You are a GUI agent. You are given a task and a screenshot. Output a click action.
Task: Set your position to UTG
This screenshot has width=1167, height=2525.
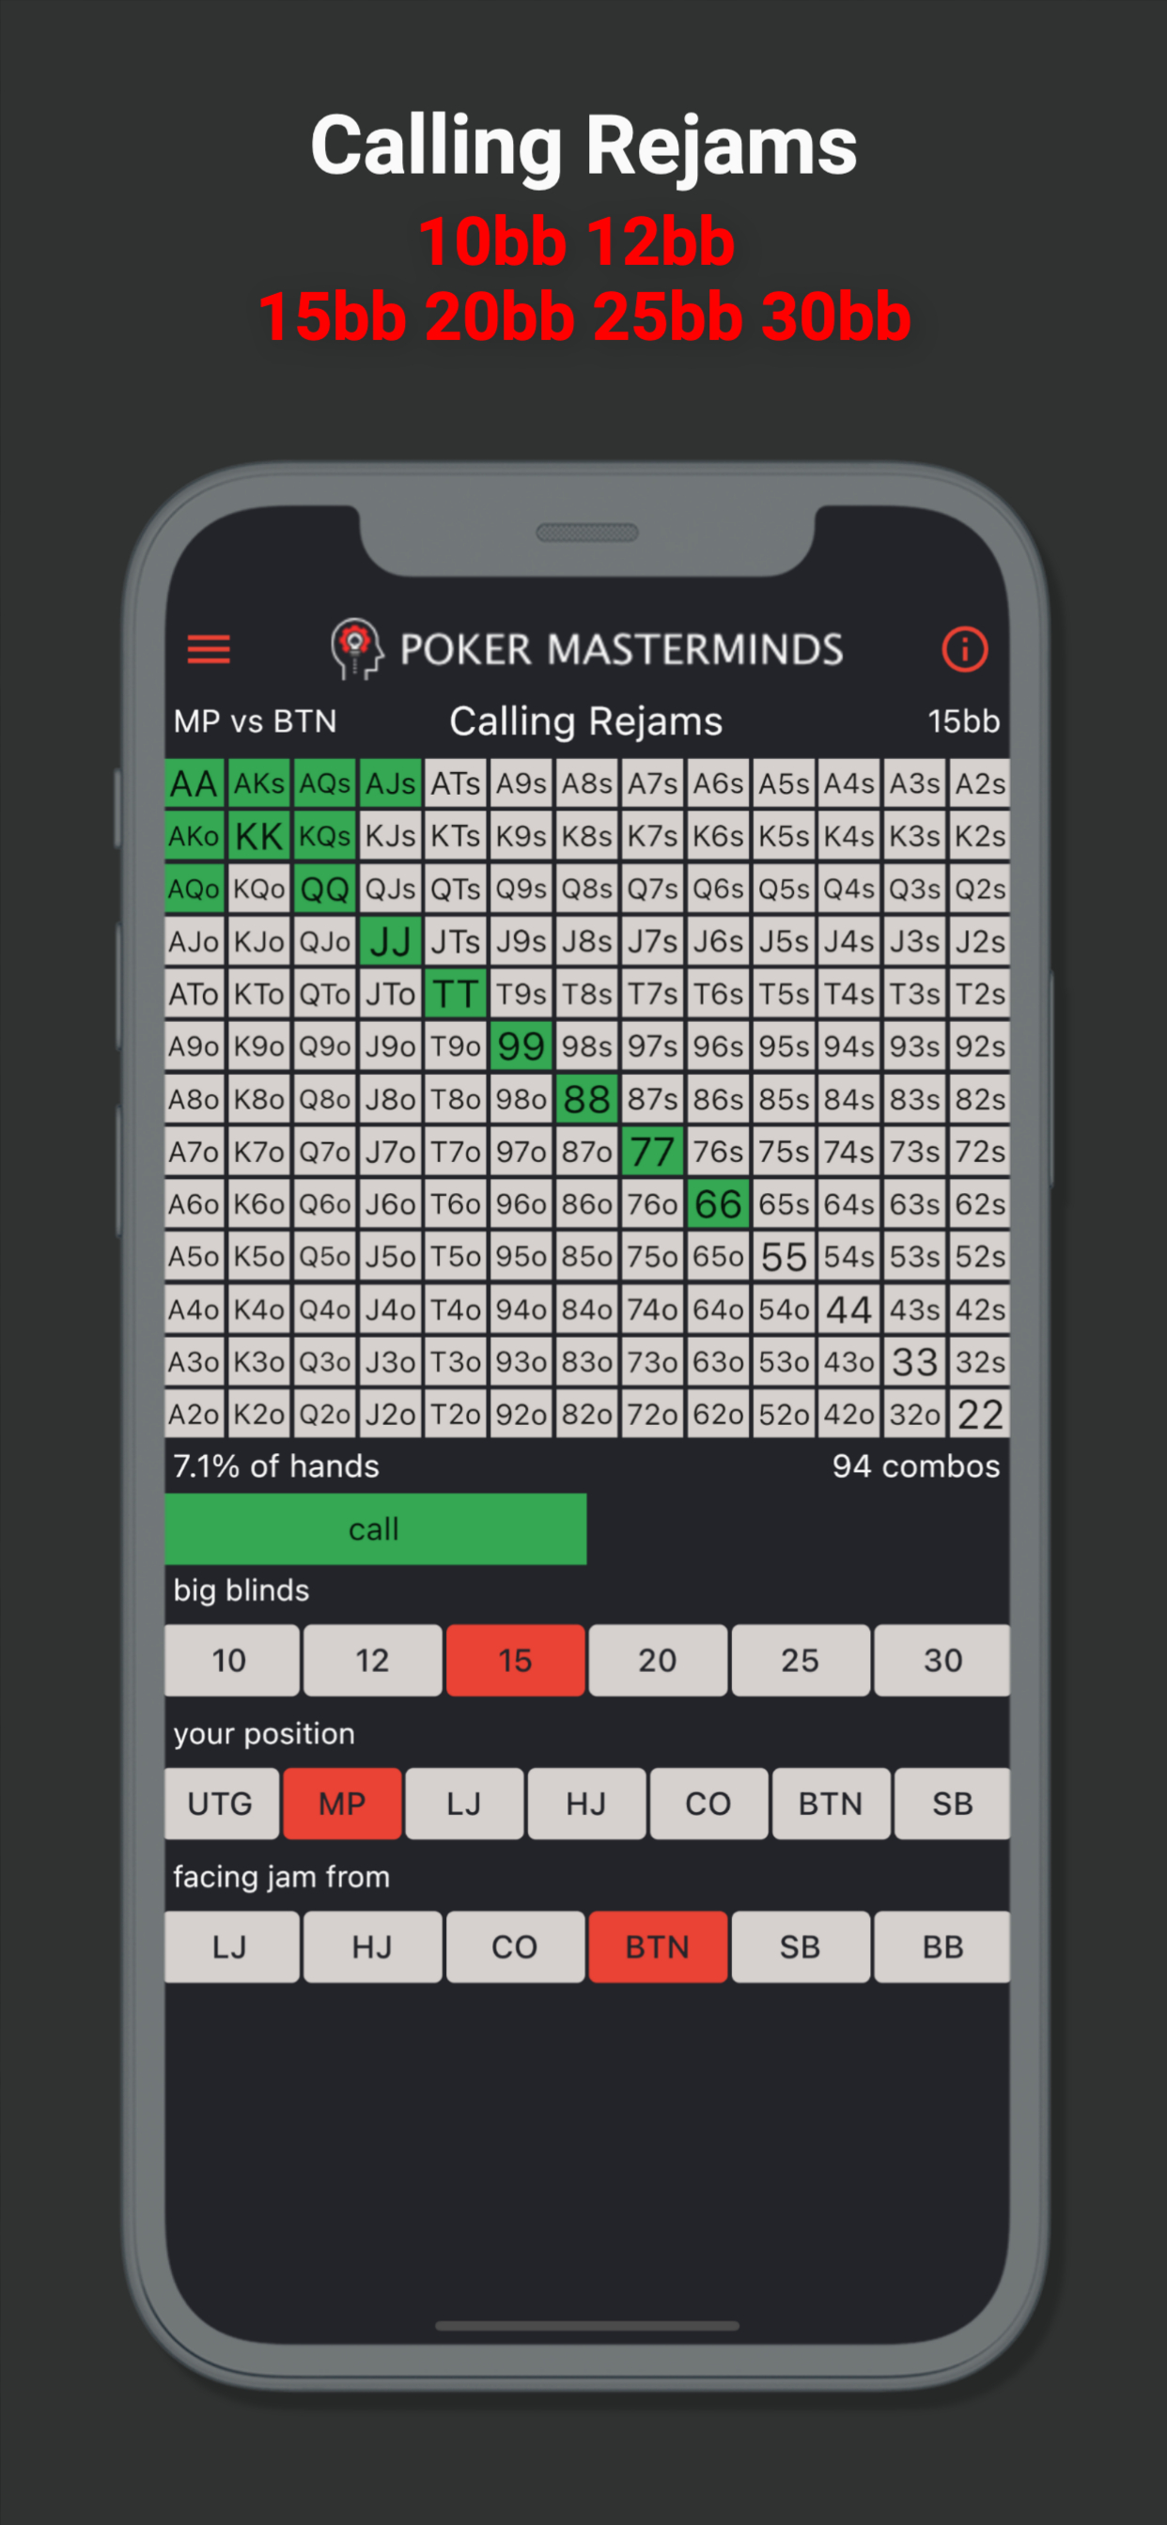[x=222, y=1803]
